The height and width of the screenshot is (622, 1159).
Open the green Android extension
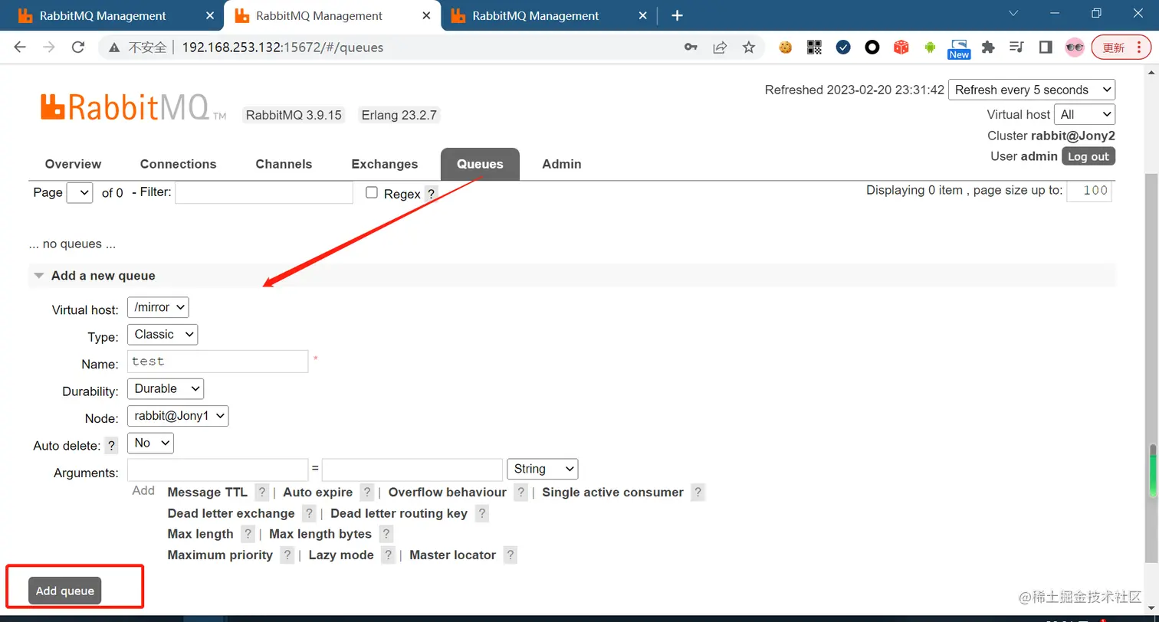point(931,47)
